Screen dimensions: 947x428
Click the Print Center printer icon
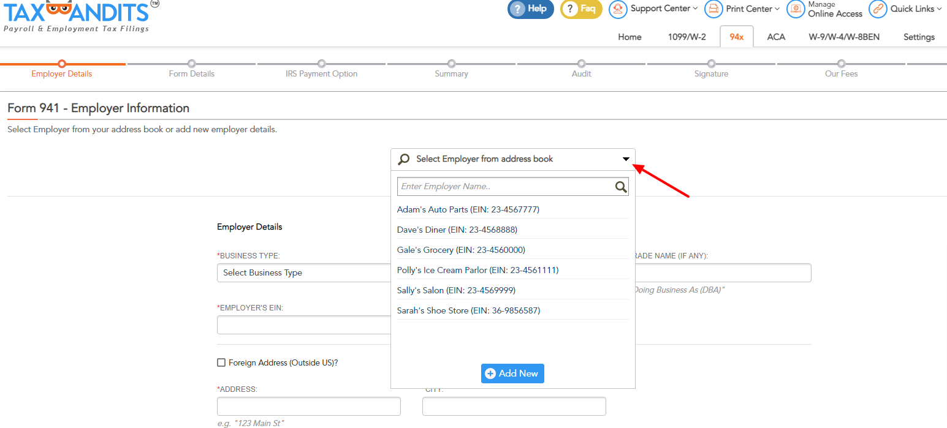[713, 9]
